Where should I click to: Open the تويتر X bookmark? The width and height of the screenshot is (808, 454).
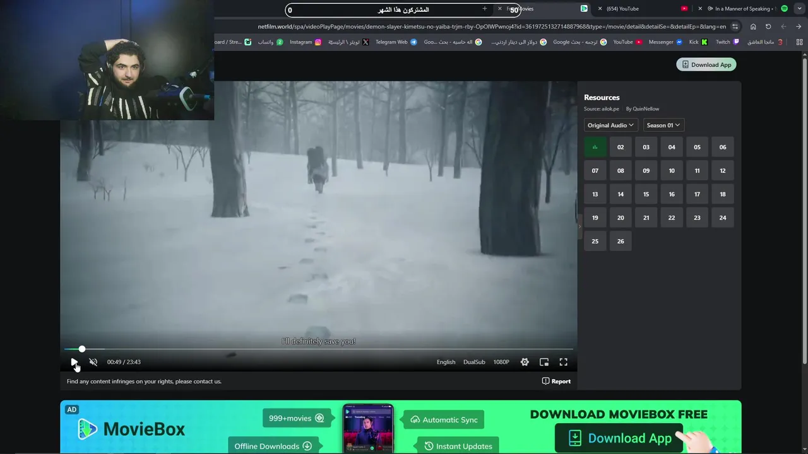tap(348, 42)
